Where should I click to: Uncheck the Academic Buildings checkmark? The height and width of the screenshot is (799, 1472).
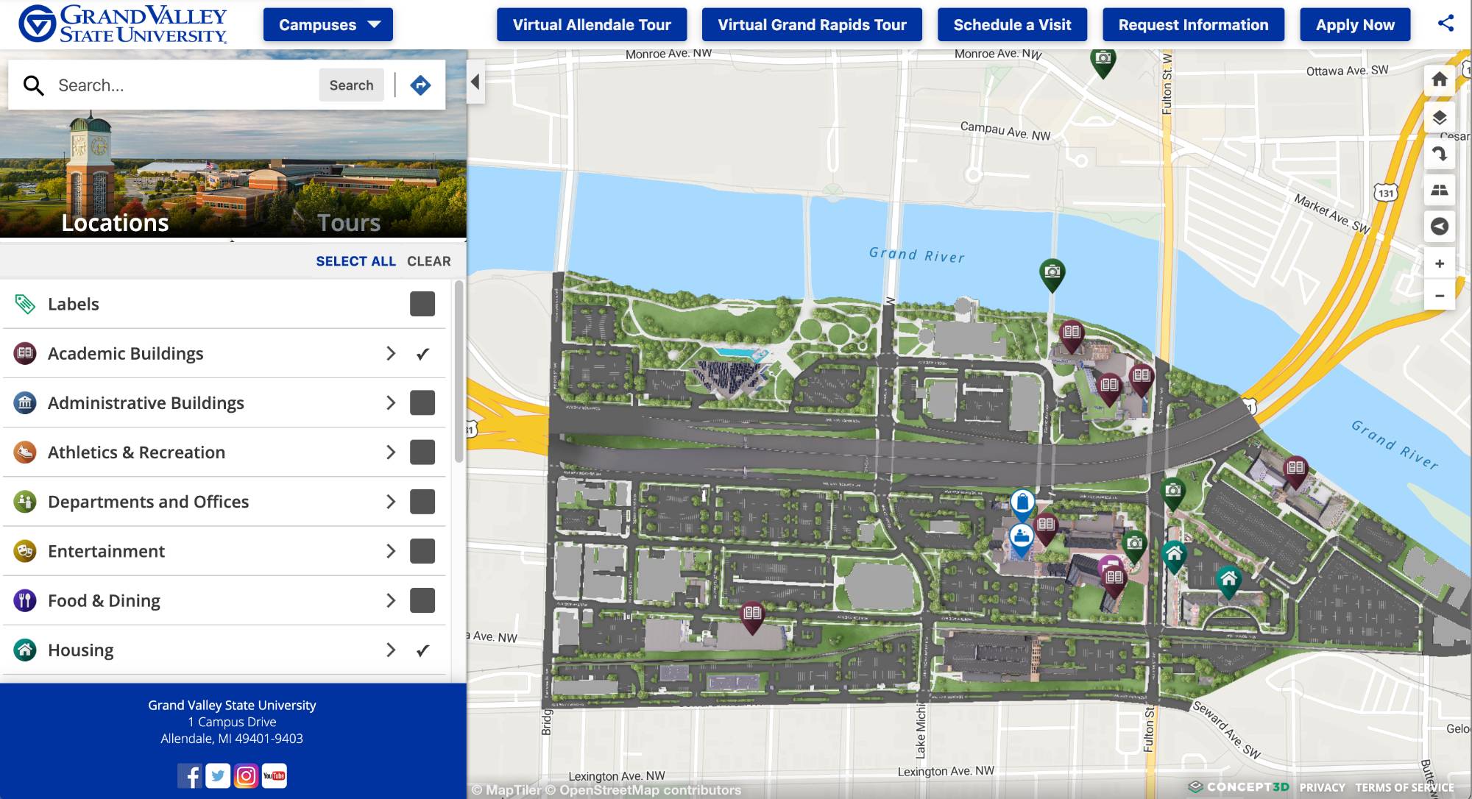(422, 354)
